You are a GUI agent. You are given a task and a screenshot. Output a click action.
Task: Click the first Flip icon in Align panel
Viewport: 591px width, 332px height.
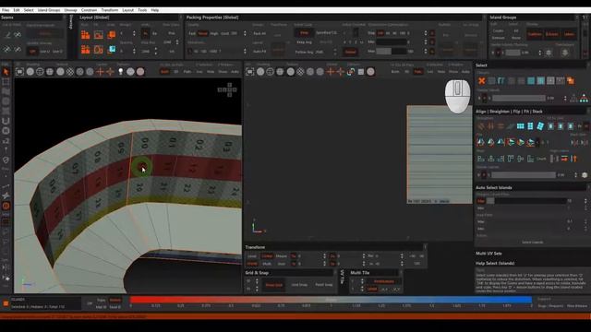tap(480, 142)
